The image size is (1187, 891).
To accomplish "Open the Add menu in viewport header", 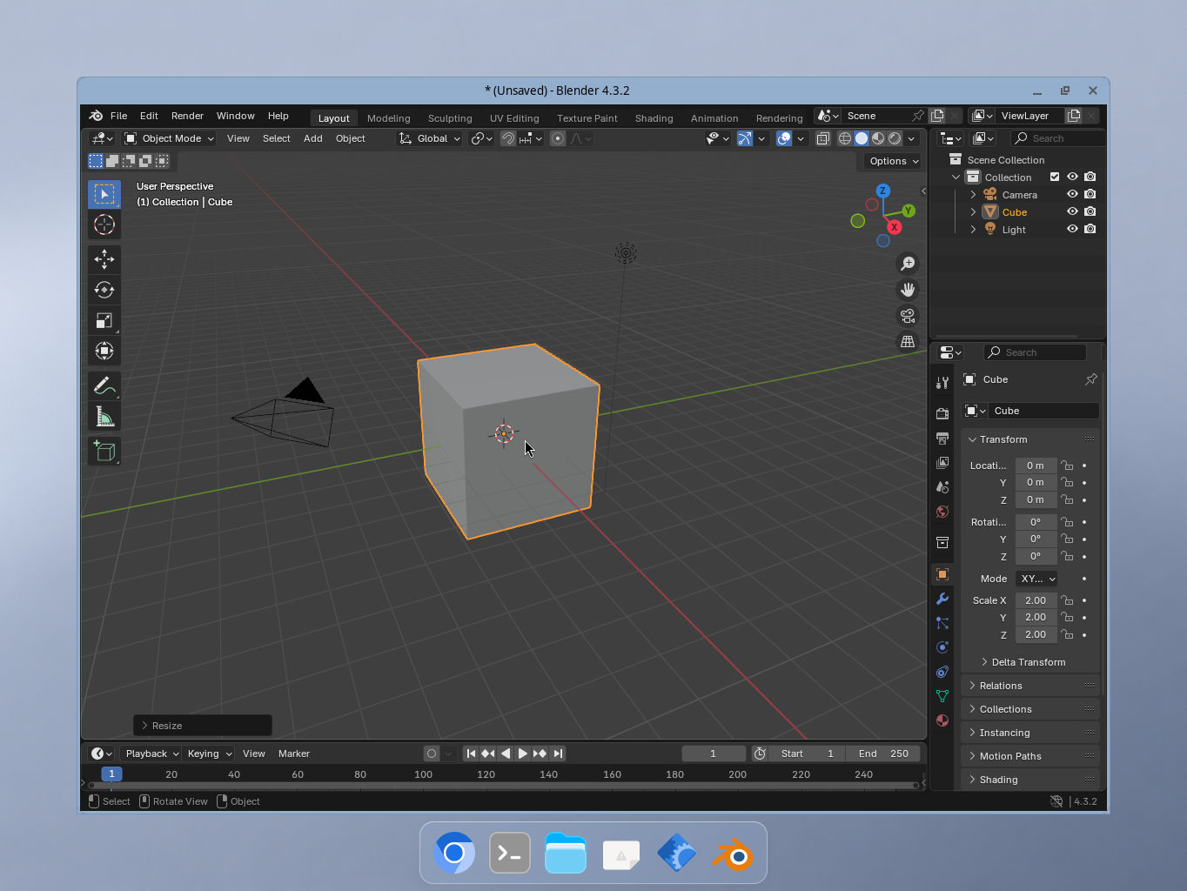I will [313, 138].
